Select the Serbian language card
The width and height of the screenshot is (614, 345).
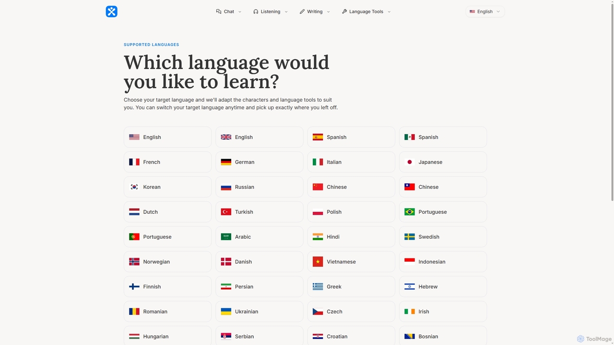coord(259,335)
